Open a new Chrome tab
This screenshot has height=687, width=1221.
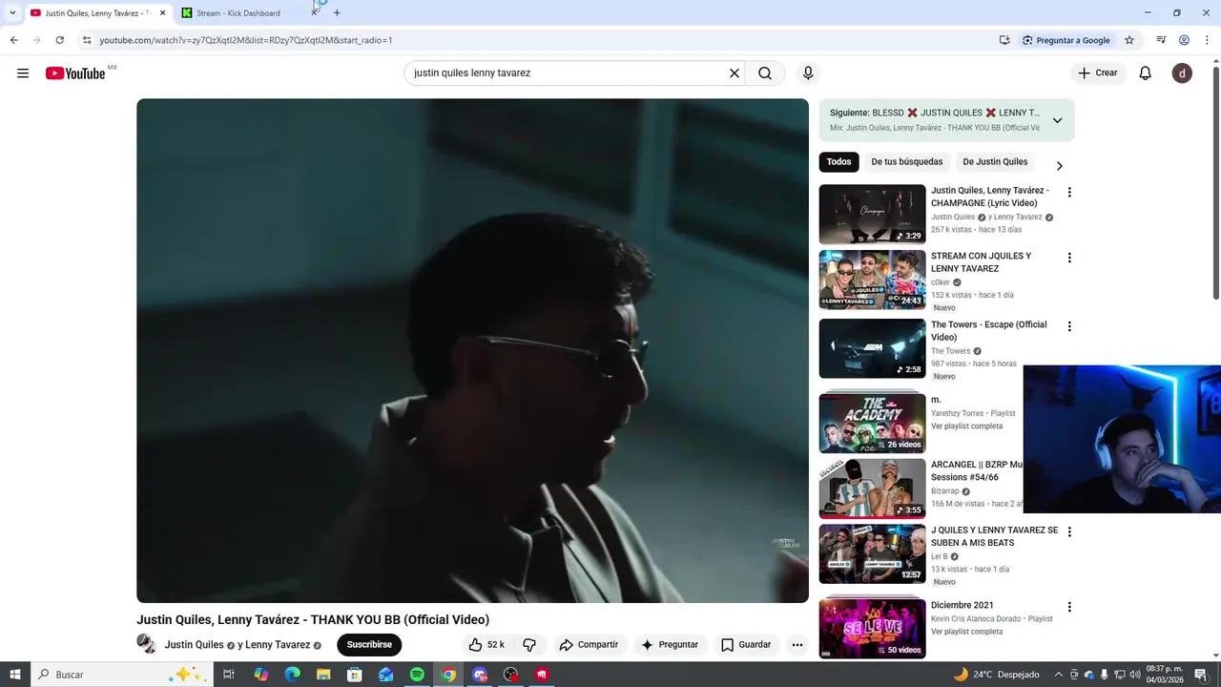coord(337,12)
